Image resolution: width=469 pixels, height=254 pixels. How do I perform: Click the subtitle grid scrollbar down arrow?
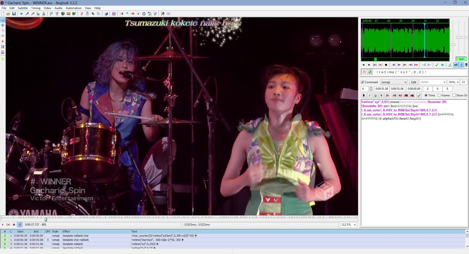[x=467, y=246]
